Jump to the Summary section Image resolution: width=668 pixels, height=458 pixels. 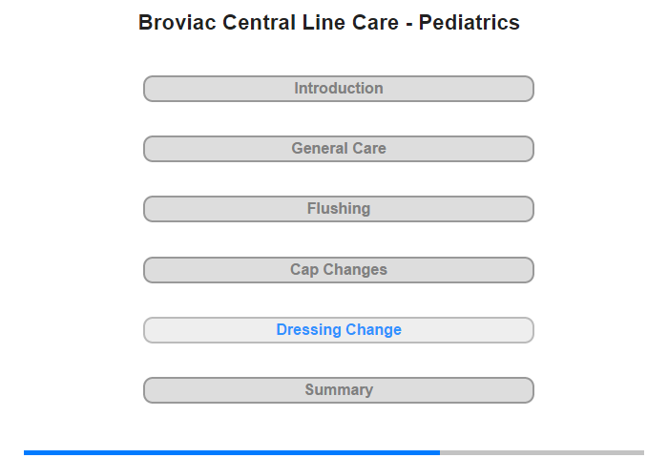[339, 390]
